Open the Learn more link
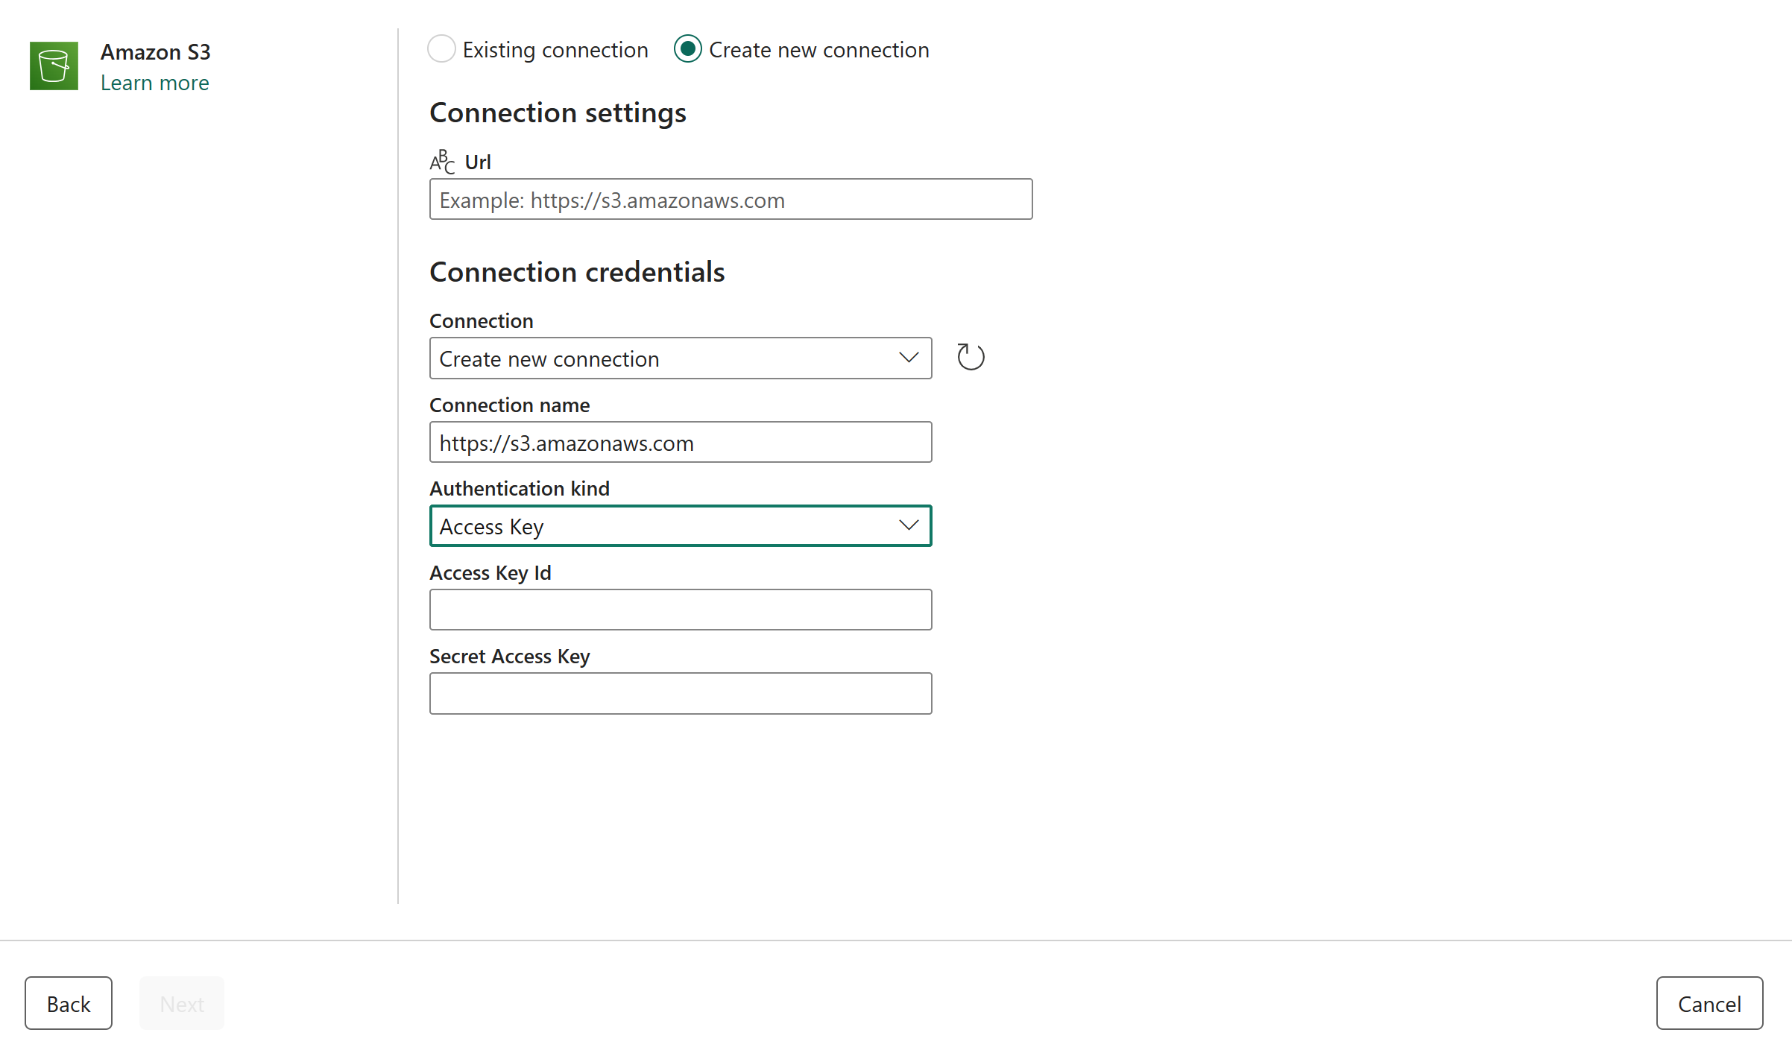The image size is (1792, 1056). pyautogui.click(x=154, y=83)
